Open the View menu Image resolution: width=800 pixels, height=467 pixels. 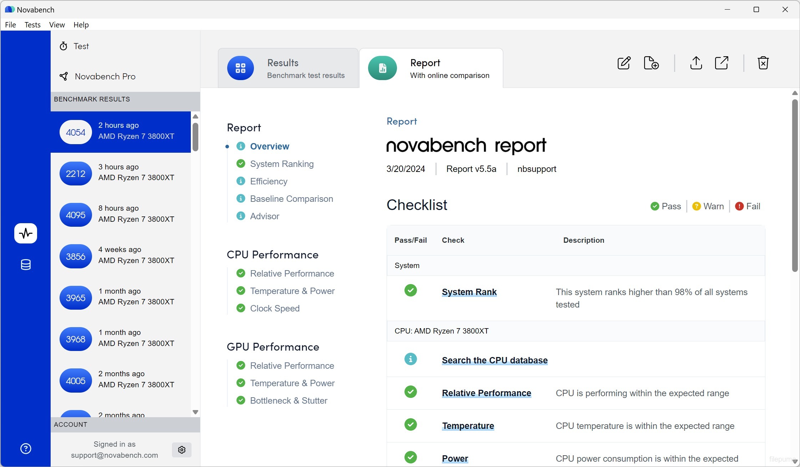point(57,25)
